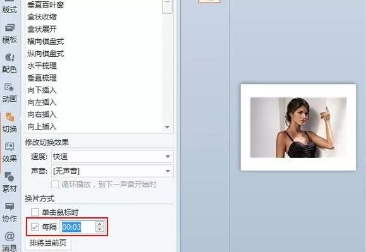Toggle 循环播放 loop until next sound checkbox
Viewport: 366px width, 252px height.
click(x=55, y=184)
